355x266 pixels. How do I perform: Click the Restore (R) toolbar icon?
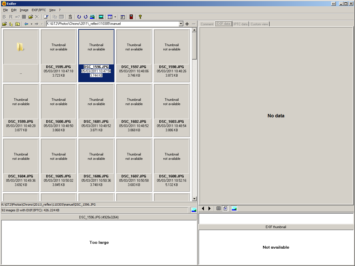tap(11, 17)
